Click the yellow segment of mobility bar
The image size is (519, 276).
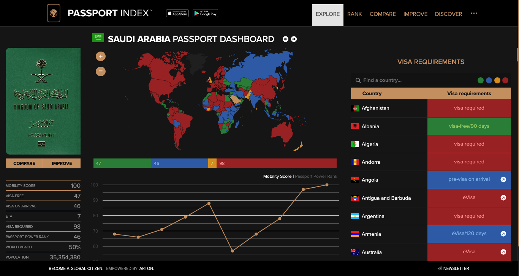click(212, 163)
